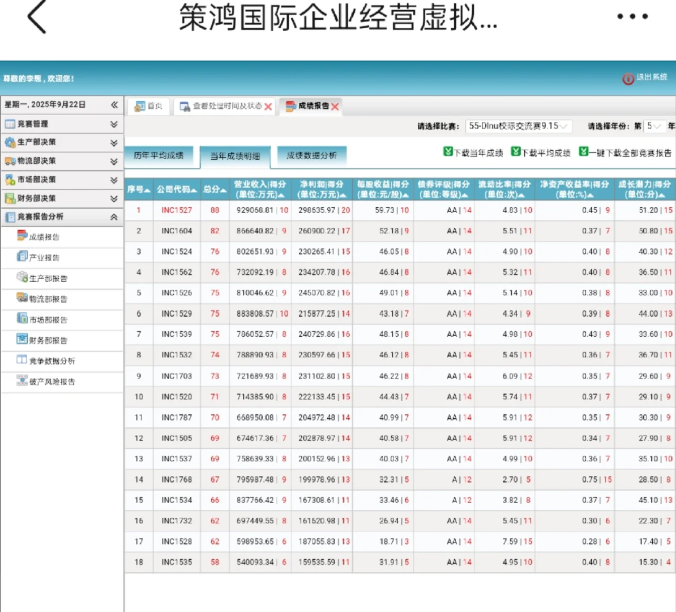Click the 产业报告 icon
The image size is (676, 612).
(22, 256)
